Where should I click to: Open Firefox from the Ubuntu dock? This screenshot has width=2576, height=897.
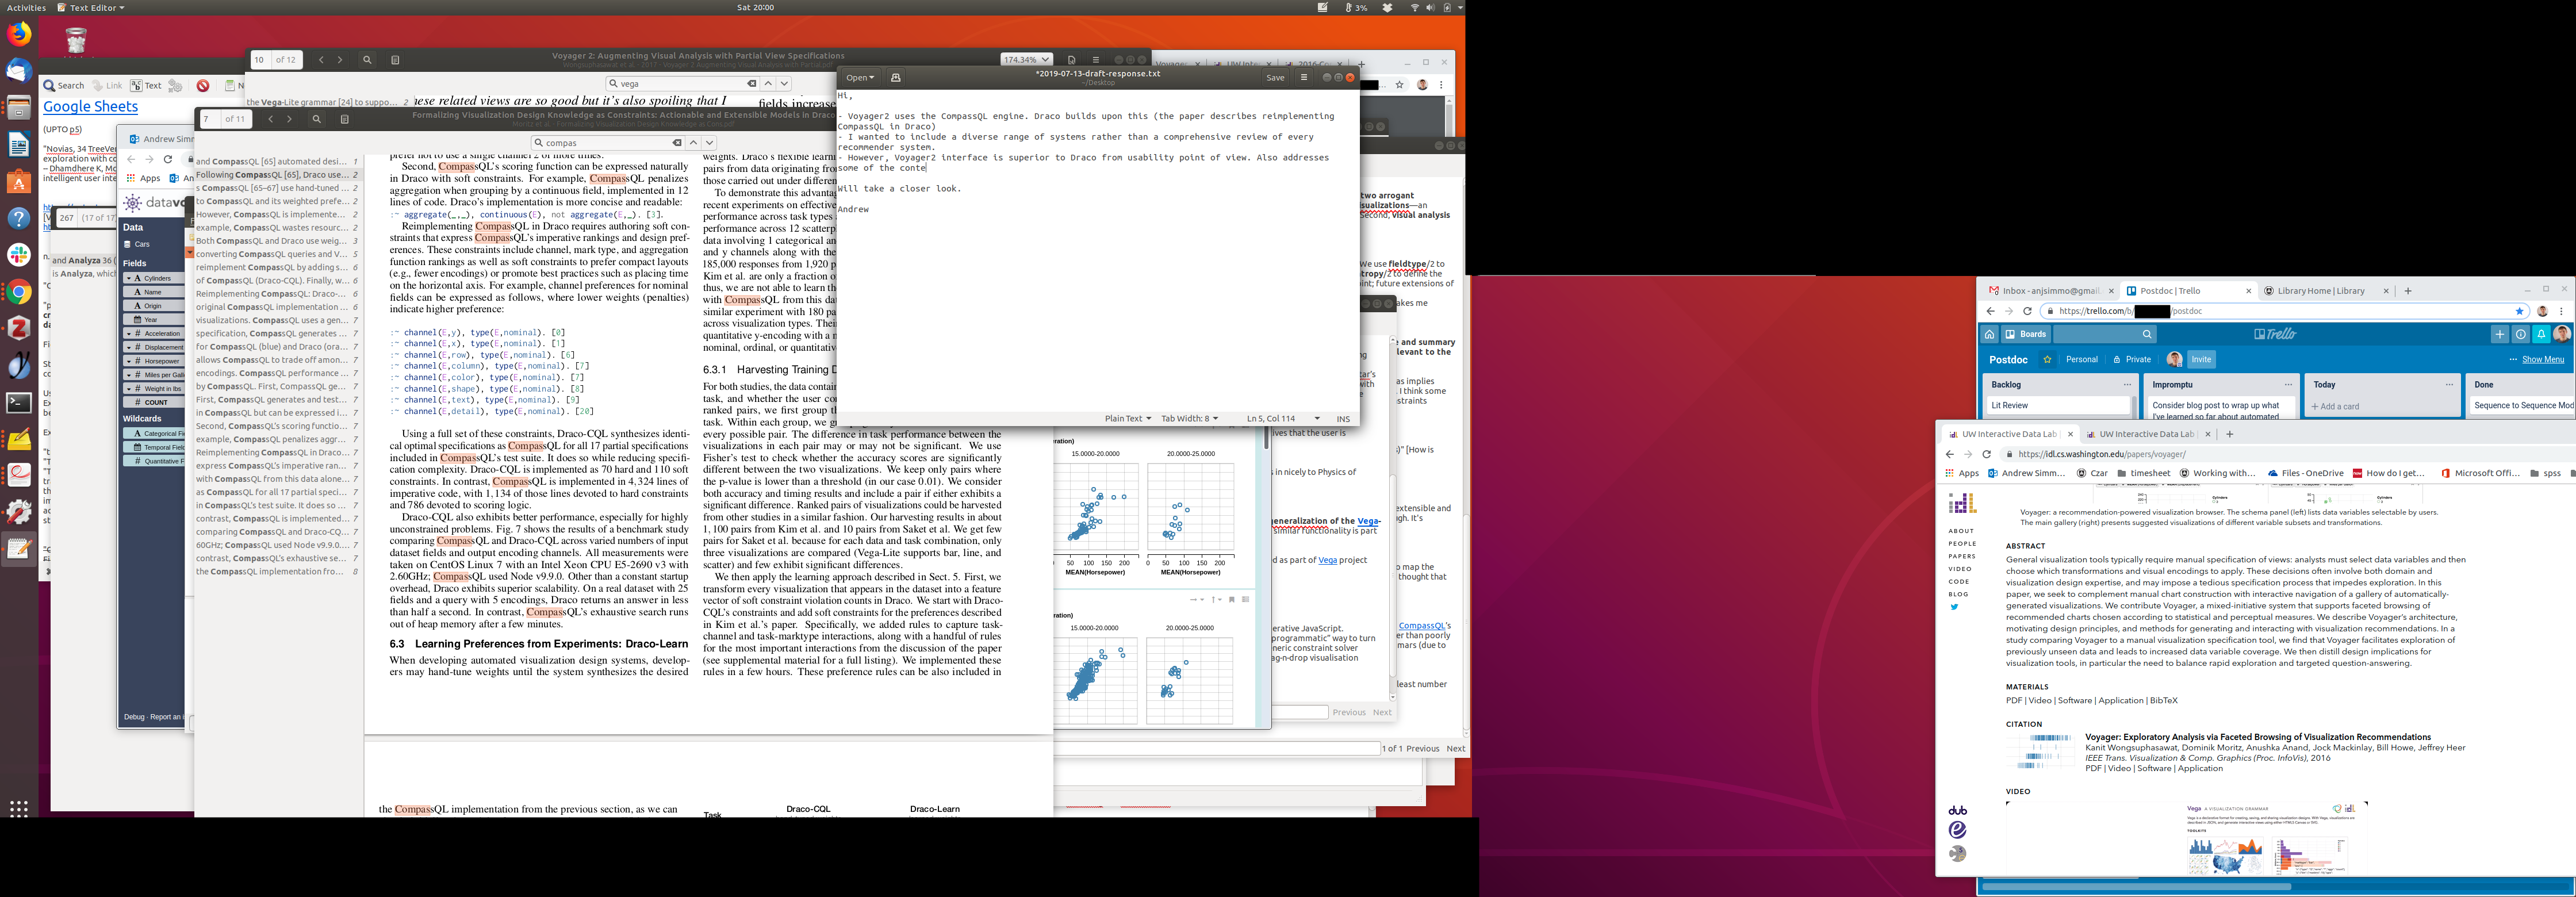[19, 34]
